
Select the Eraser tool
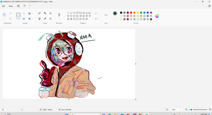(39, 19)
